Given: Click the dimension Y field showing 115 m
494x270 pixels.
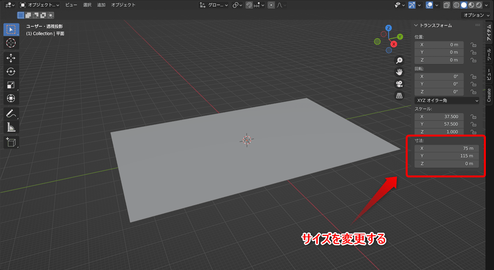Looking at the screenshot, I should (447, 156).
